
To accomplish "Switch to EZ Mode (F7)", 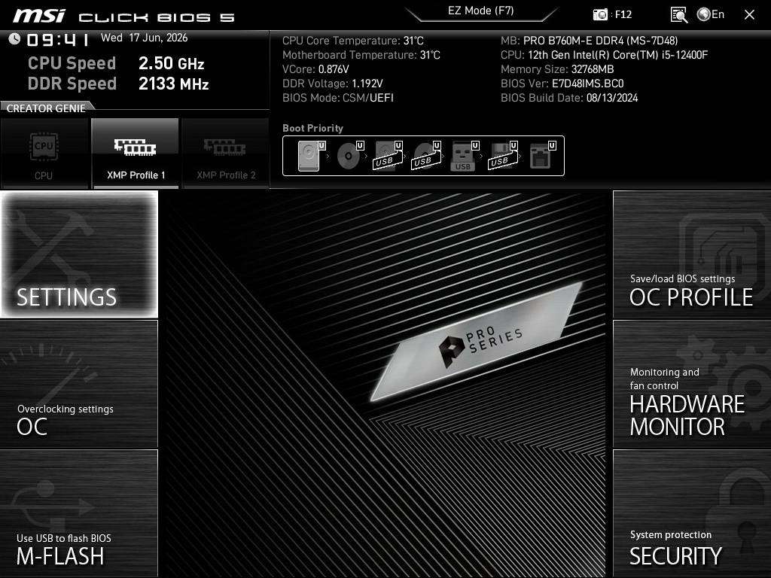I will (x=481, y=11).
